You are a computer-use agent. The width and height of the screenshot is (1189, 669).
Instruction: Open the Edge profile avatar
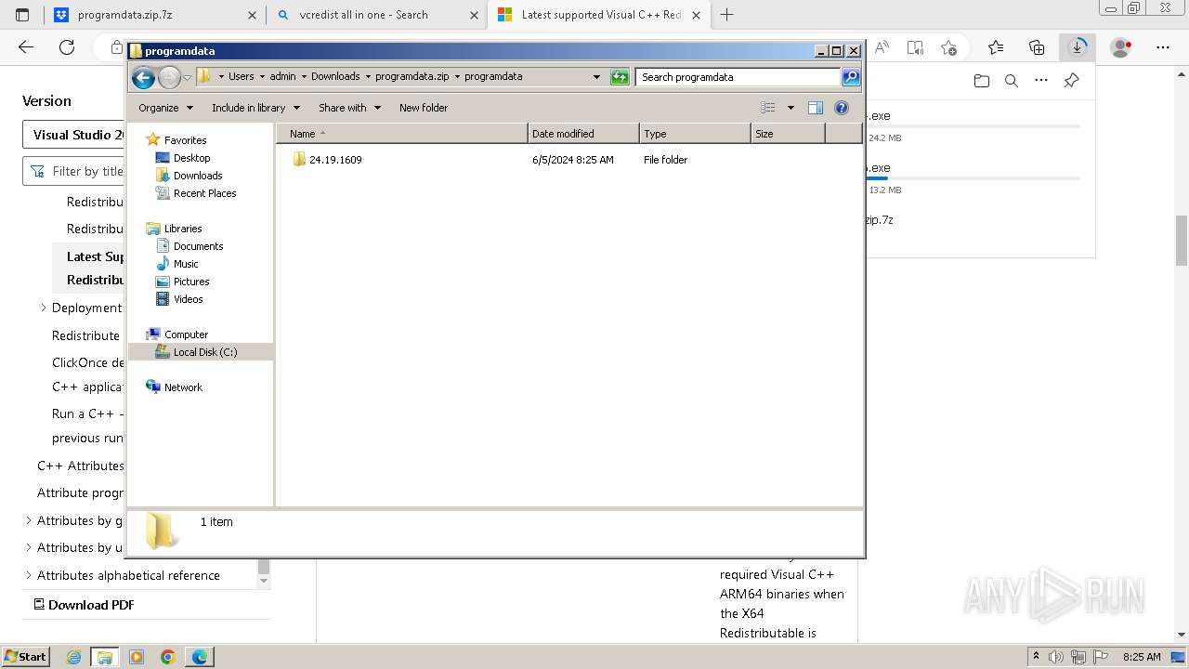[1121, 47]
